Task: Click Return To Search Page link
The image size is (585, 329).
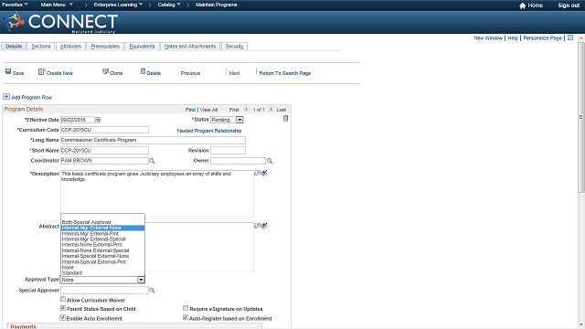Action: pyautogui.click(x=285, y=73)
